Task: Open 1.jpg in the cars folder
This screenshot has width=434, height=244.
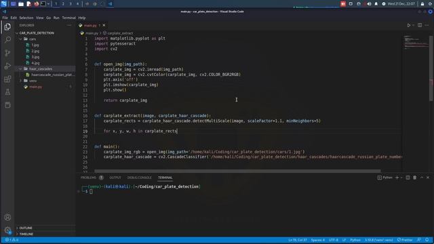Action: pos(35,45)
